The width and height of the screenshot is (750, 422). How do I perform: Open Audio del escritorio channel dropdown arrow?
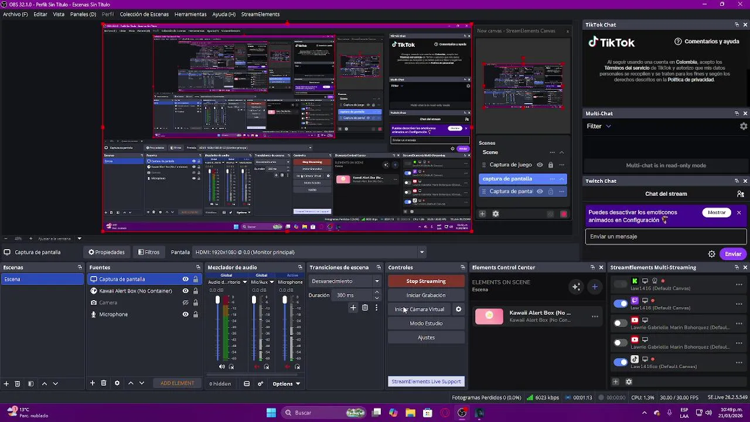pyautogui.click(x=244, y=283)
